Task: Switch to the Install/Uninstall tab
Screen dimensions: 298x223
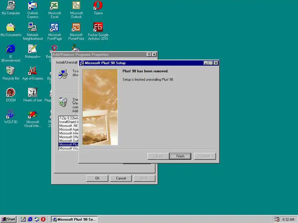Action: (x=67, y=62)
